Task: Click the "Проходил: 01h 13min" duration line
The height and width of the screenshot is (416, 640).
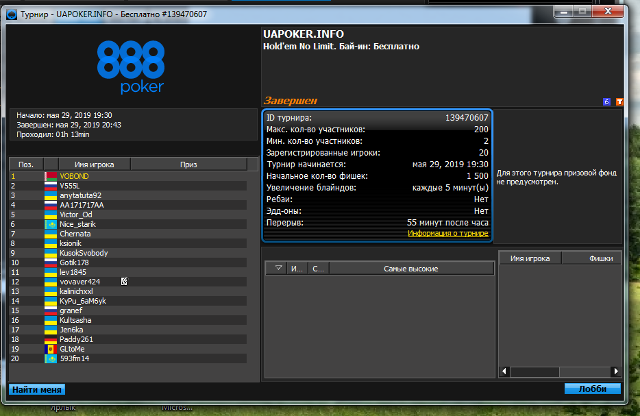Action: (53, 134)
